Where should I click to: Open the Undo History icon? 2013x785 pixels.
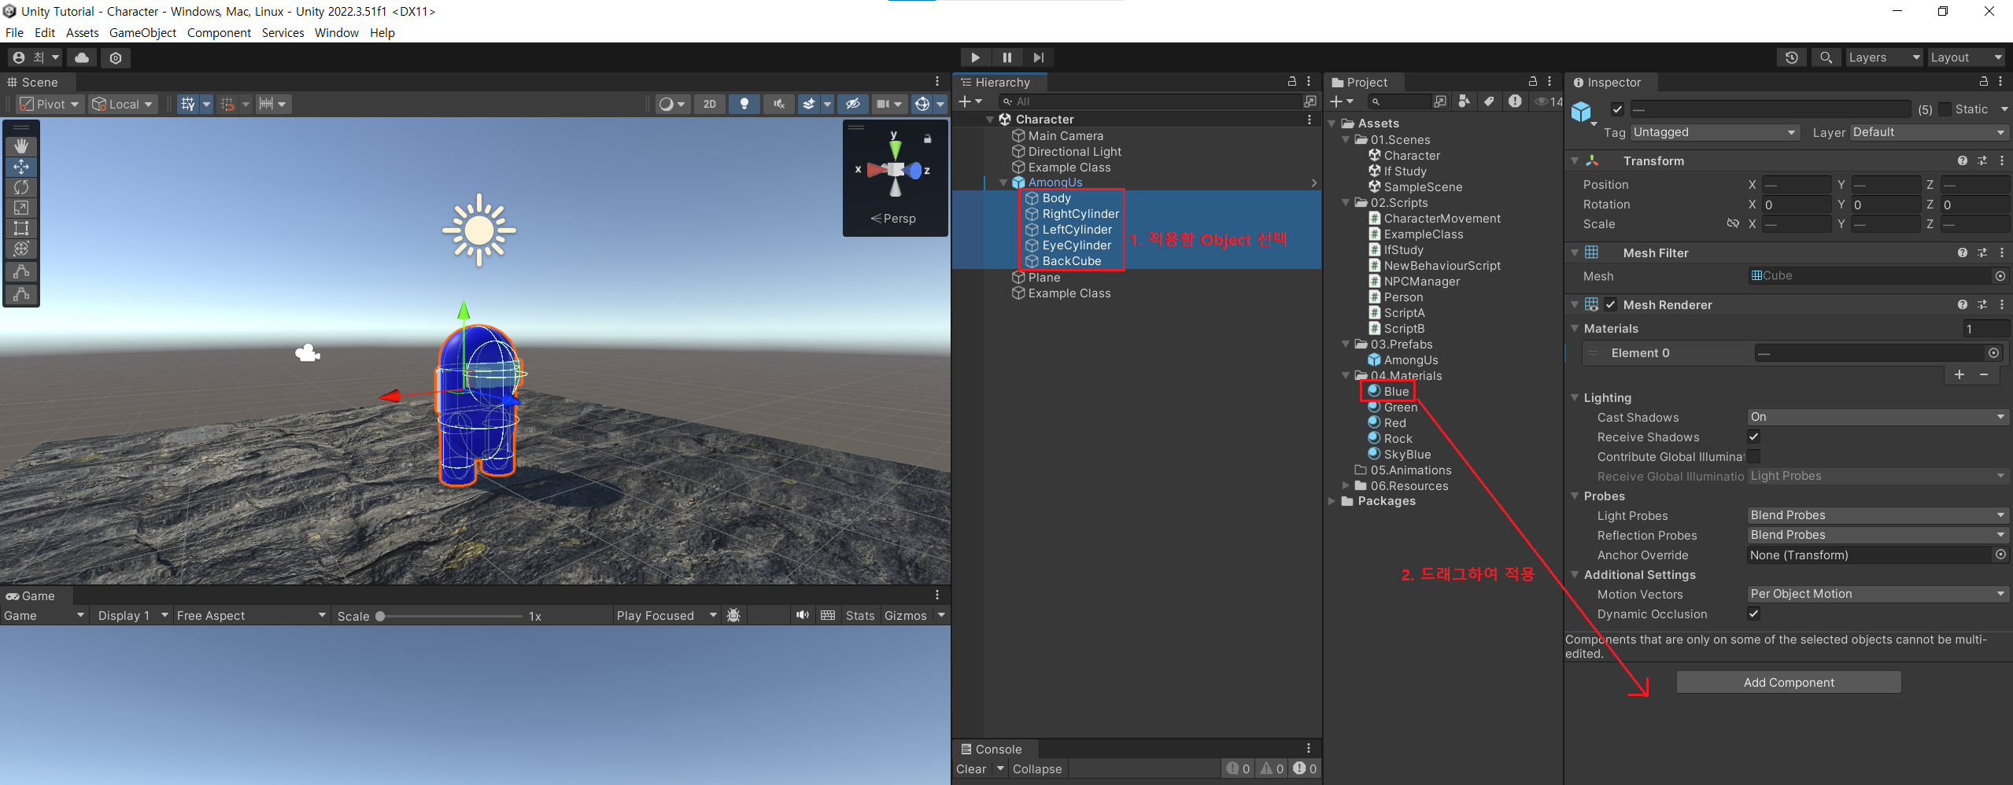(1792, 57)
